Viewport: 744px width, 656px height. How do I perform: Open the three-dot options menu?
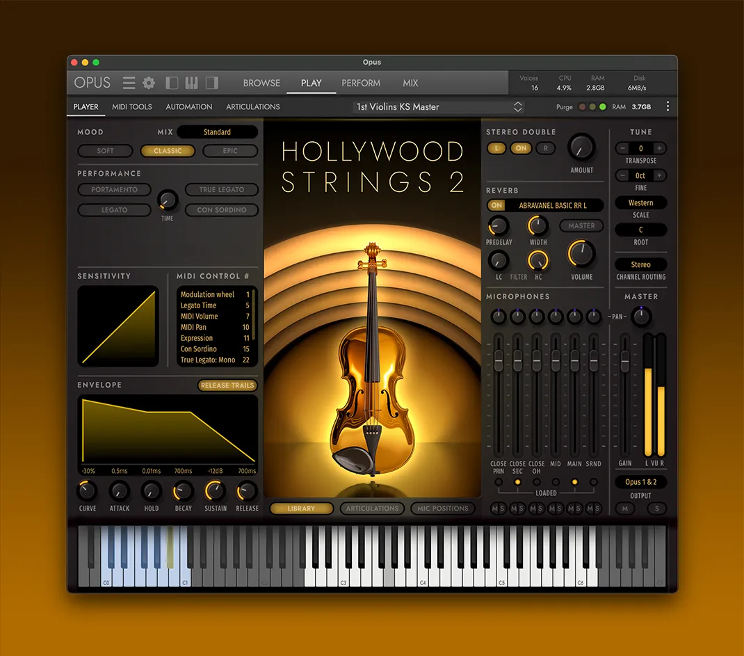click(668, 106)
